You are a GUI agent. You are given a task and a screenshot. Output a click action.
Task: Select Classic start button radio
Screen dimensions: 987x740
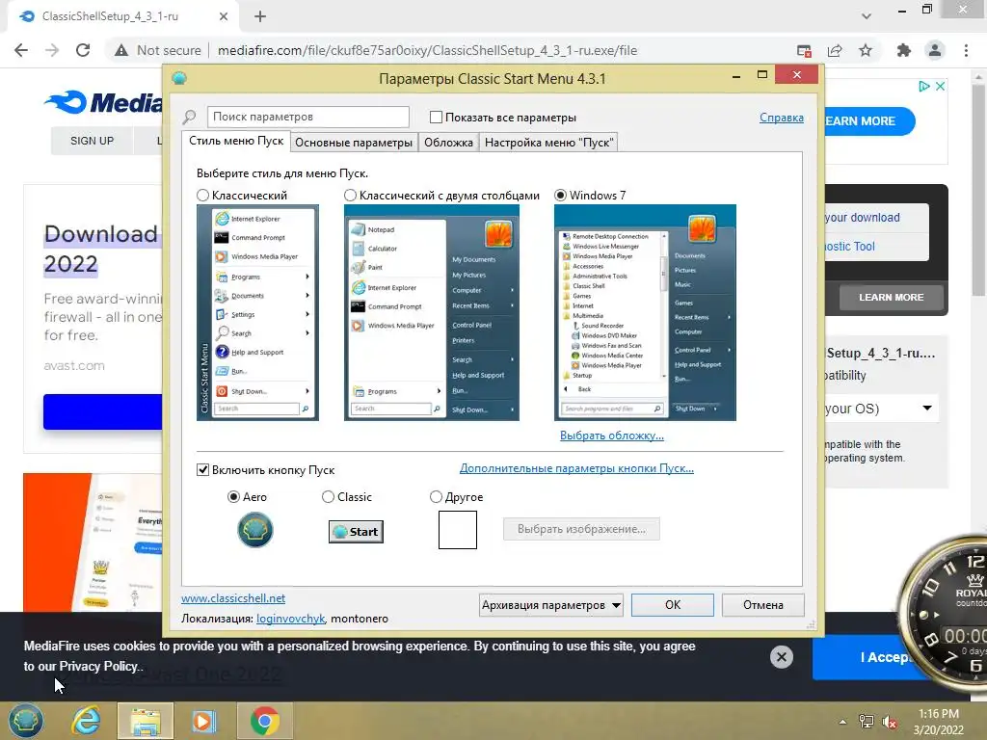(328, 497)
